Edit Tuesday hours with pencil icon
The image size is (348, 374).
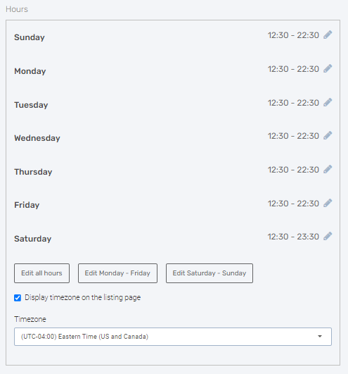(x=328, y=103)
